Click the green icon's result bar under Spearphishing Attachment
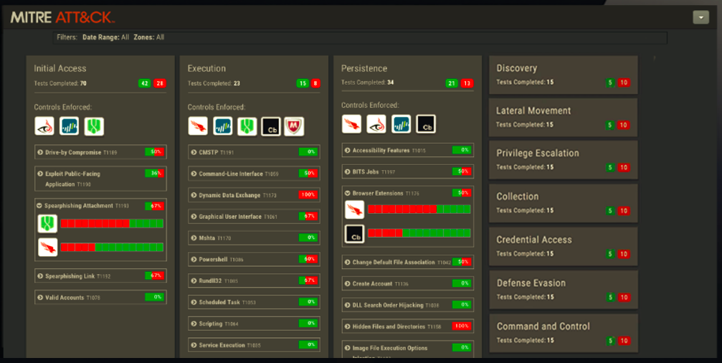Viewport: 722px width, 363px height. pyautogui.click(x=112, y=223)
